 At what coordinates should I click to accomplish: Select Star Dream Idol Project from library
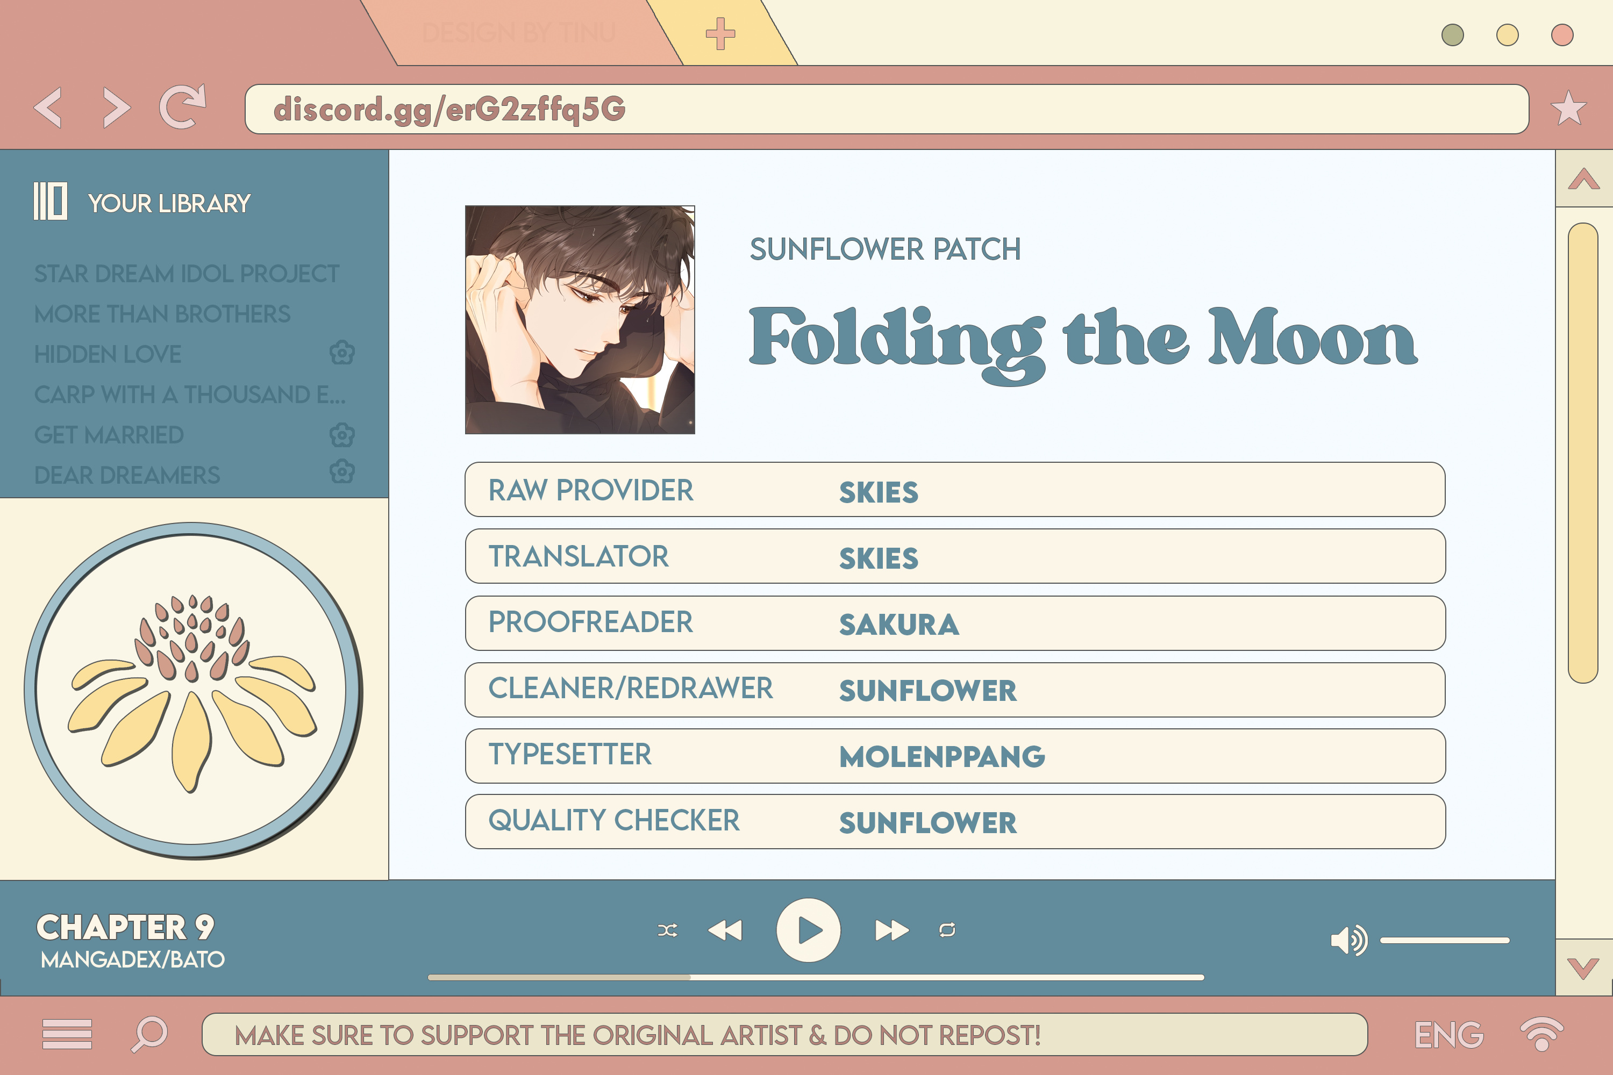(x=186, y=274)
